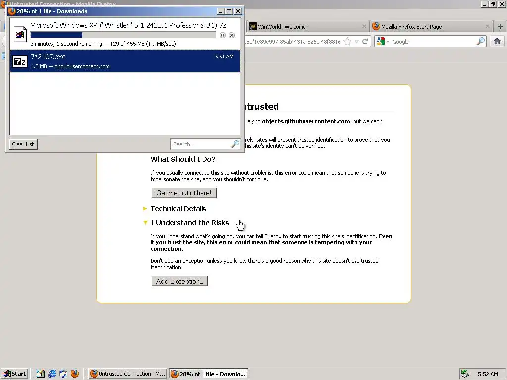507x380 pixels.
Task: Select the 7z2107.exe download entry
Action: (125, 61)
